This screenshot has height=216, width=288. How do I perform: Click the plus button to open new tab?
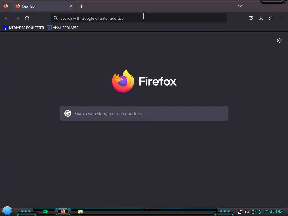(81, 6)
